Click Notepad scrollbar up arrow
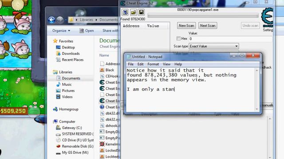The width and height of the screenshot is (284, 159). (257, 71)
